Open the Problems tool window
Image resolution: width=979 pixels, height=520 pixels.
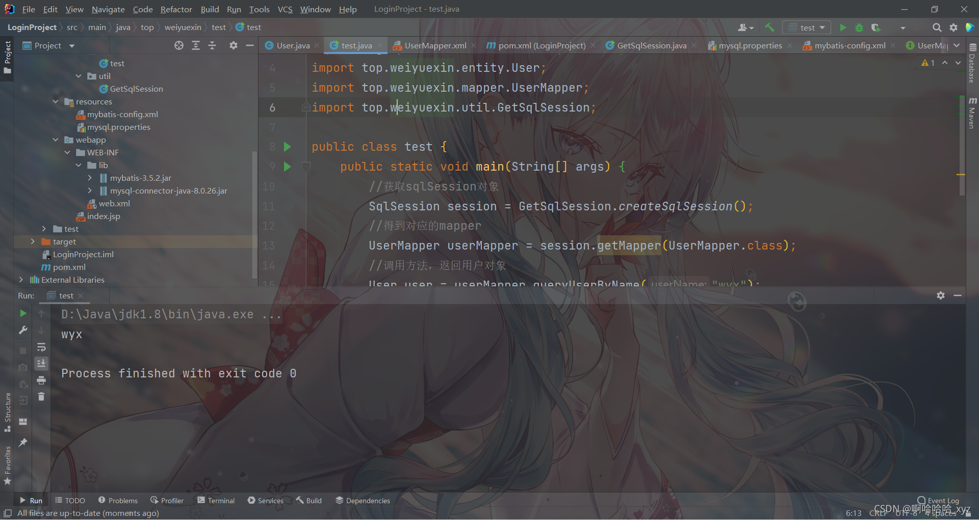[118, 501]
